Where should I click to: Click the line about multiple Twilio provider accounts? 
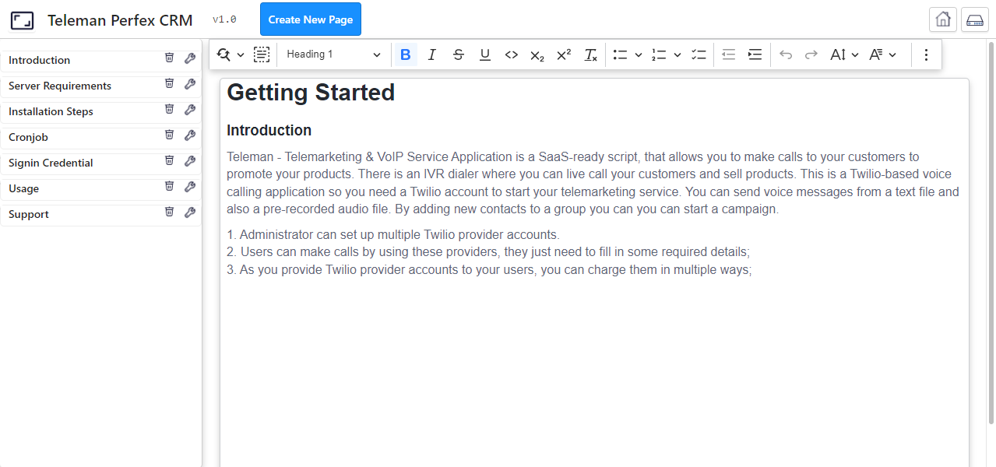(x=393, y=234)
